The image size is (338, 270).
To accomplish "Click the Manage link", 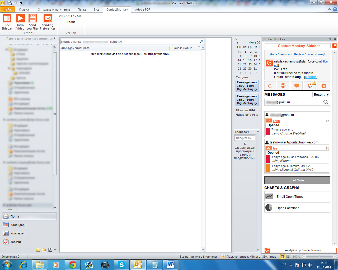I will point(311,77).
